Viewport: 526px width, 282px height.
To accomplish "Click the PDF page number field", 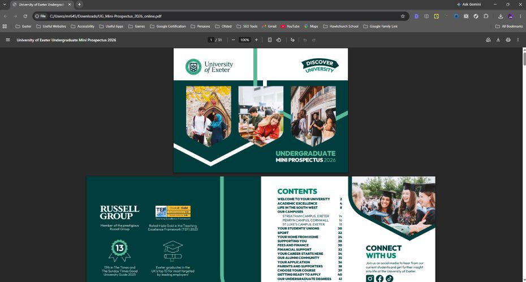I will coord(211,40).
